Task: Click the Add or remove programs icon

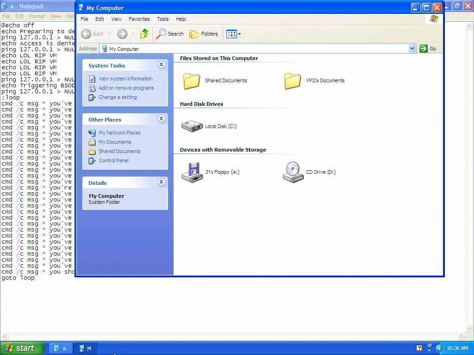Action: (92, 88)
